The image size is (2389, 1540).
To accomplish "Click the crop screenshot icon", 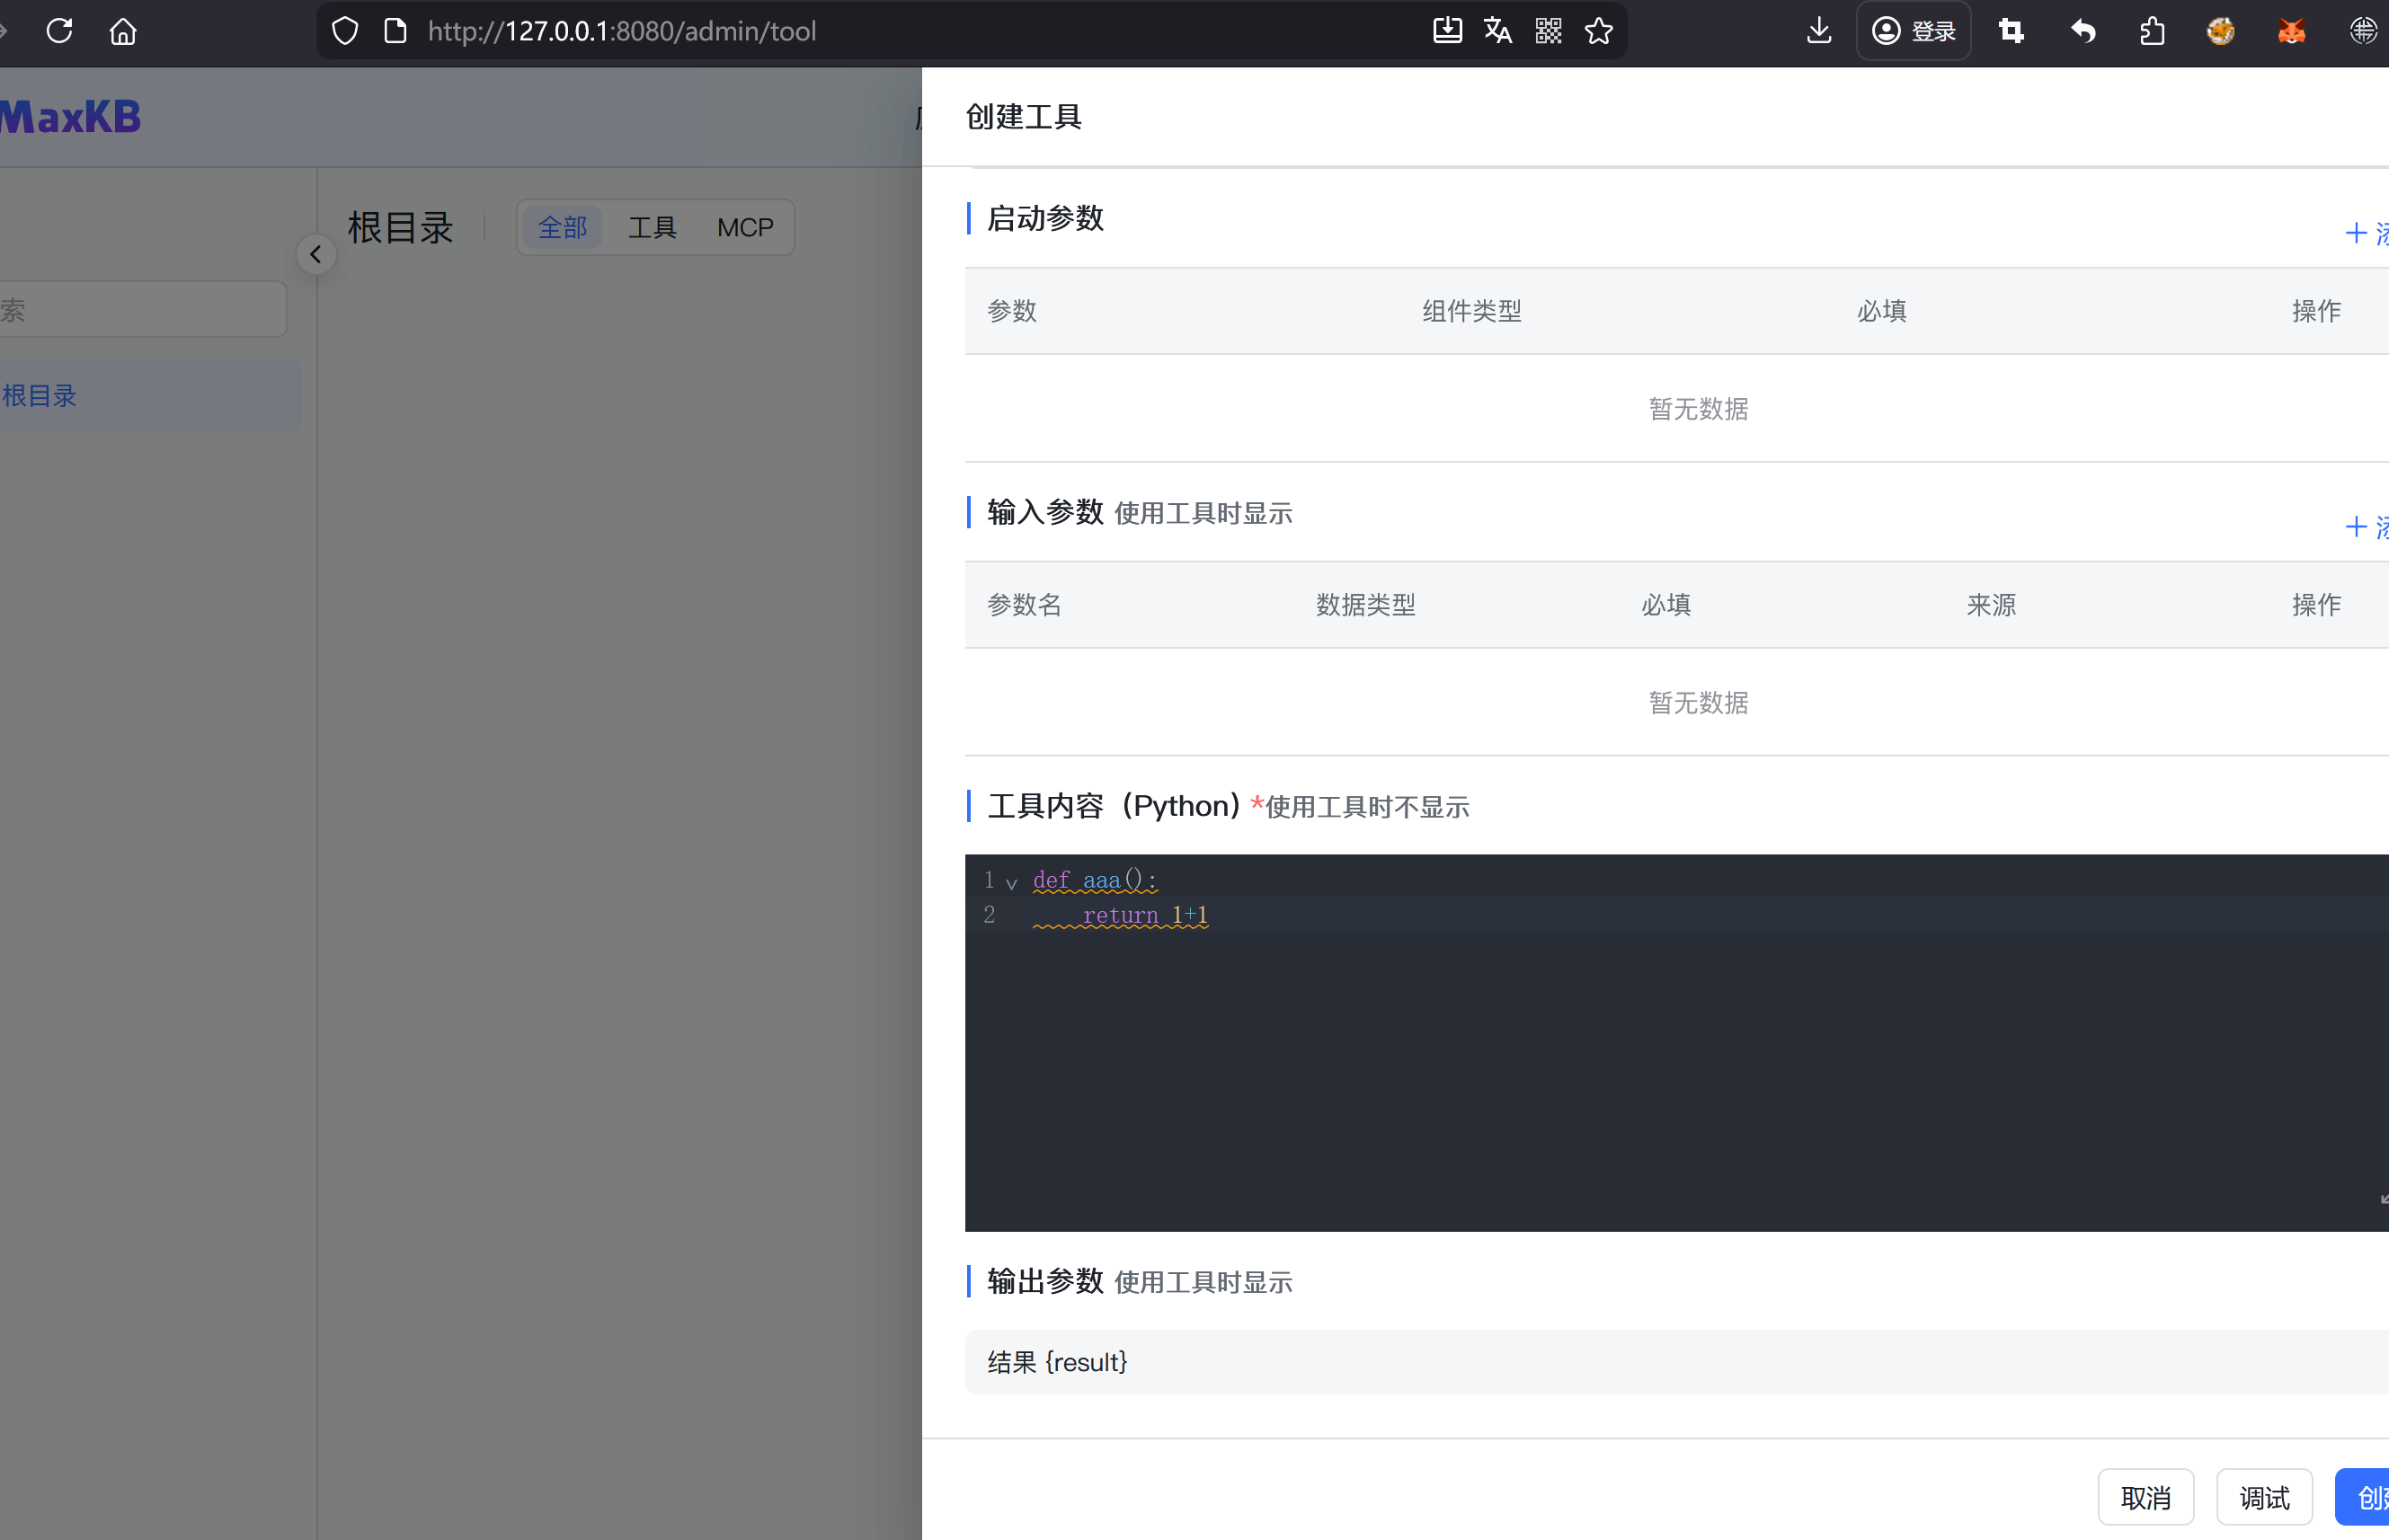I will click(2011, 31).
